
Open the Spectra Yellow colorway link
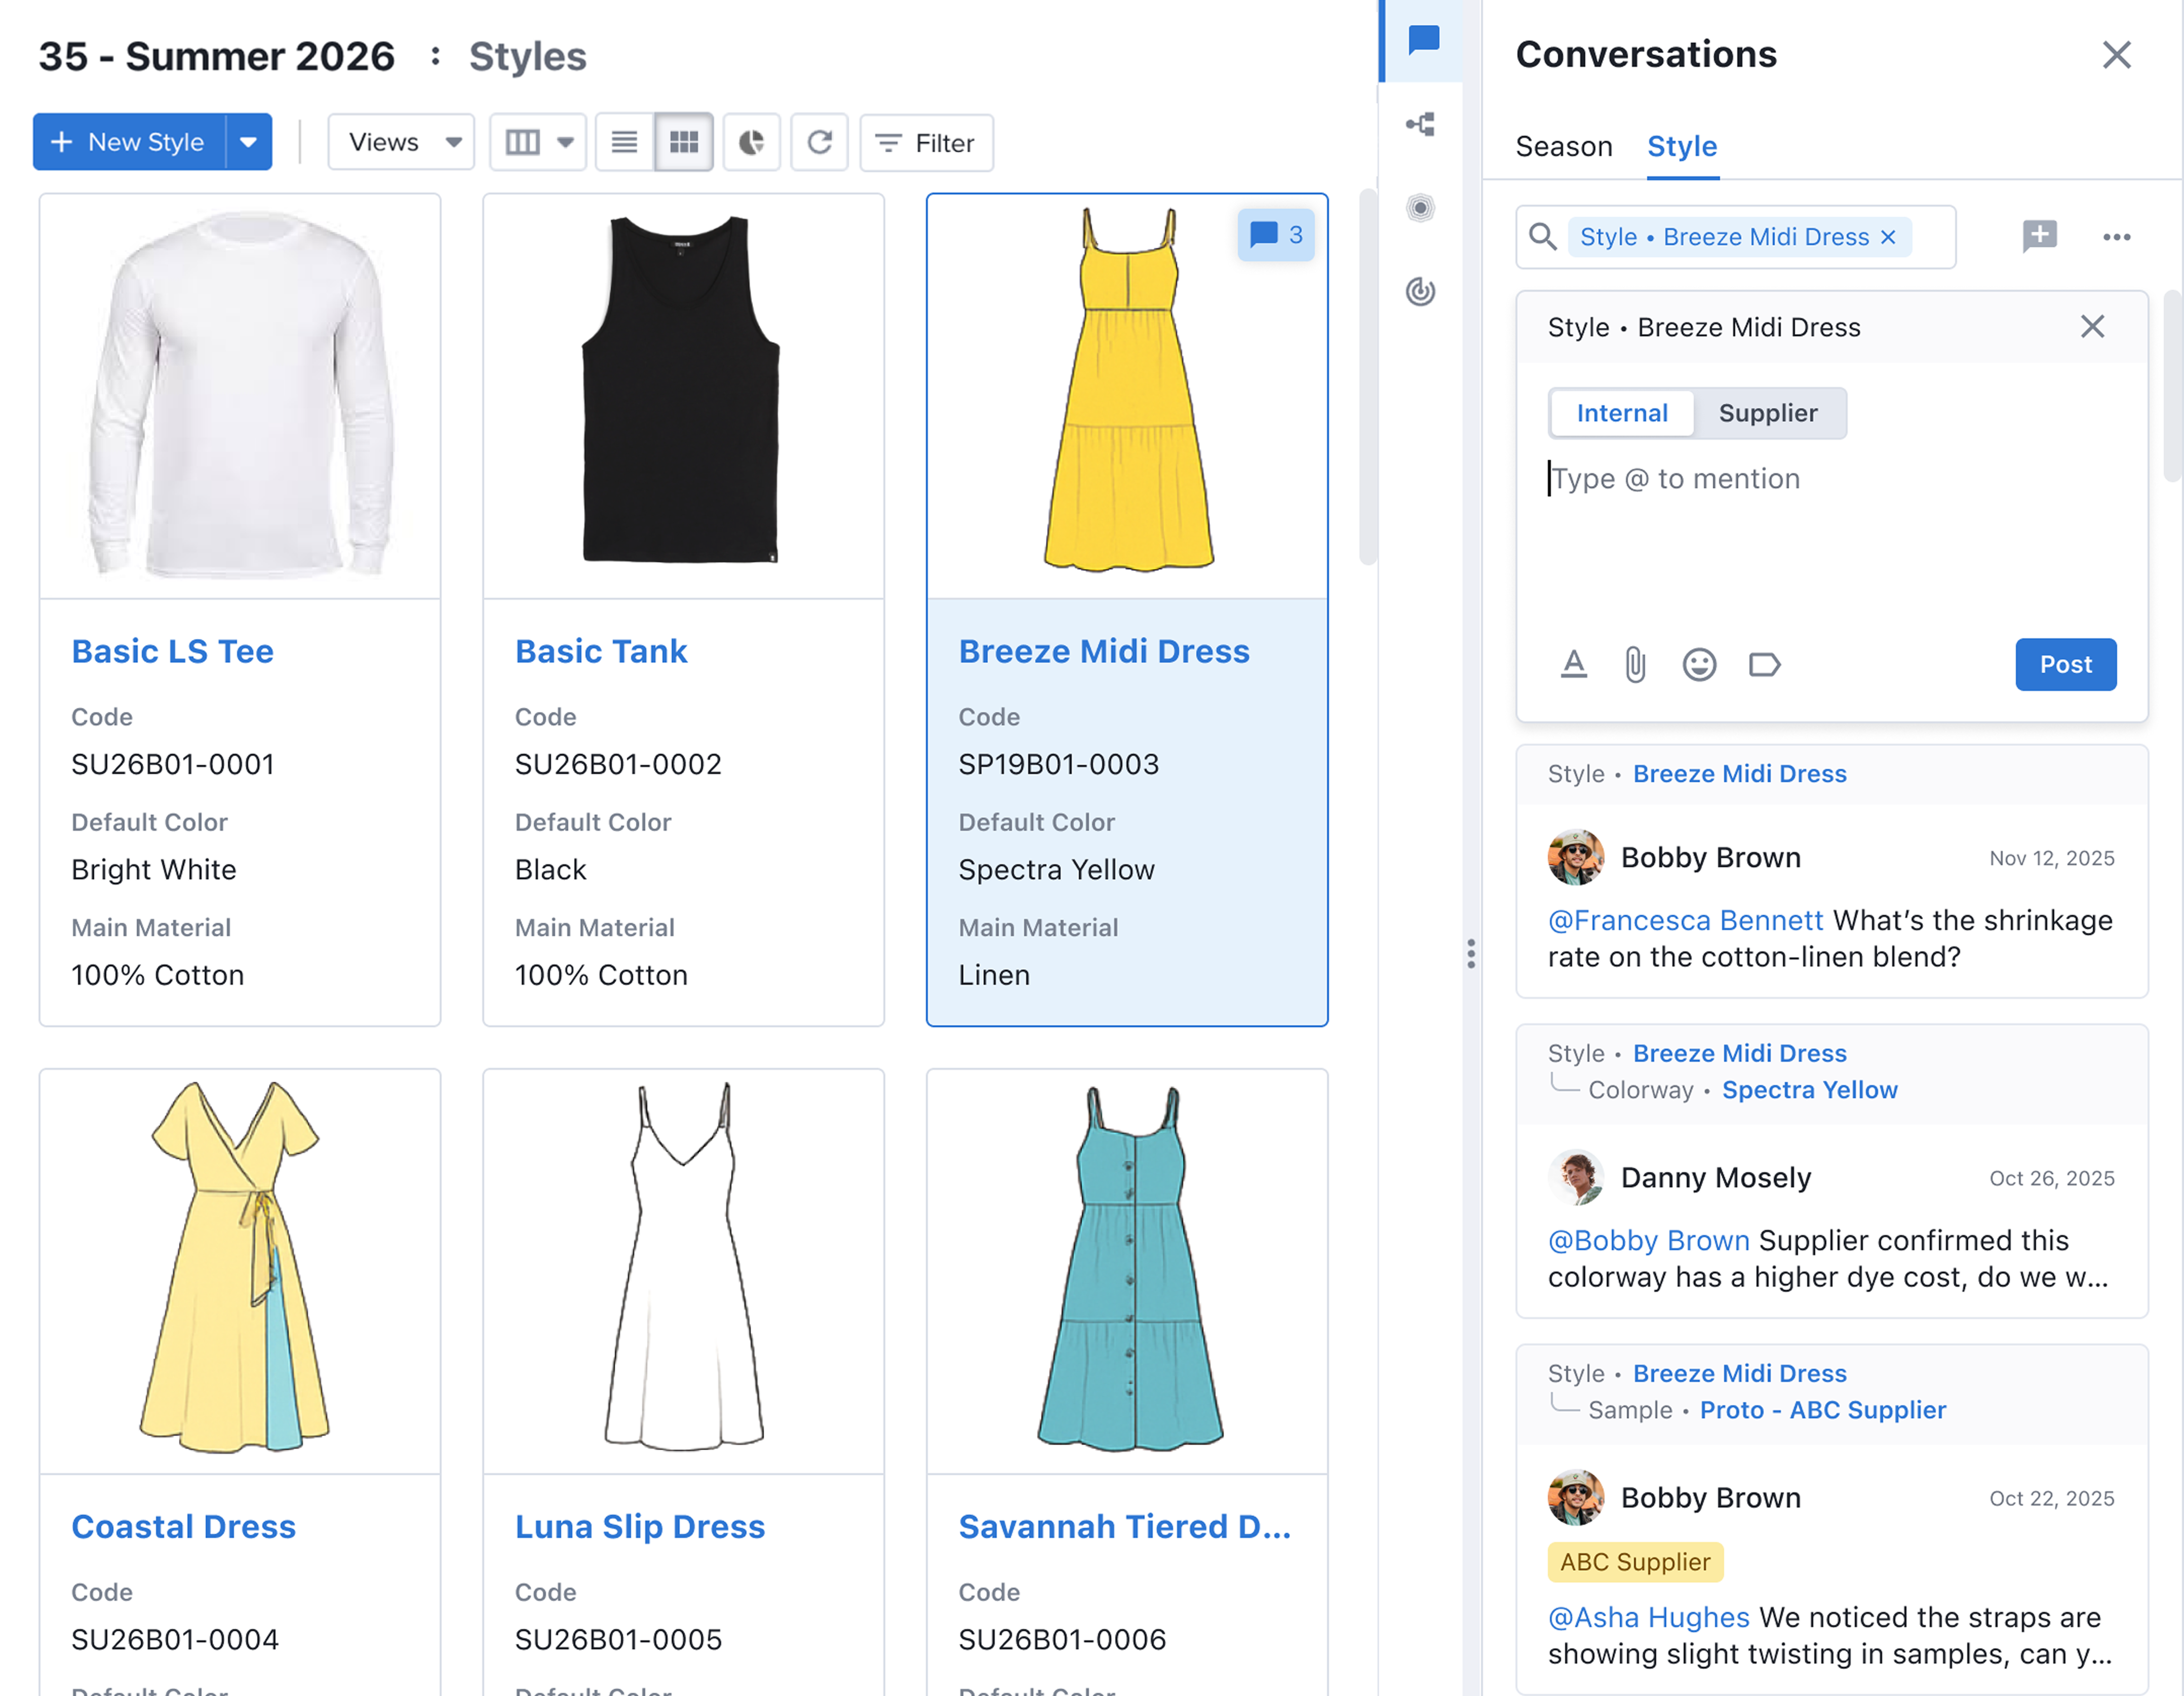[1809, 1090]
